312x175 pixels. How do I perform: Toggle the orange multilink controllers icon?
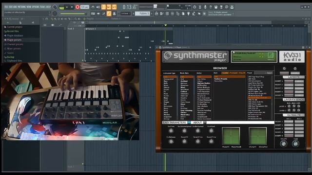click(x=109, y=14)
